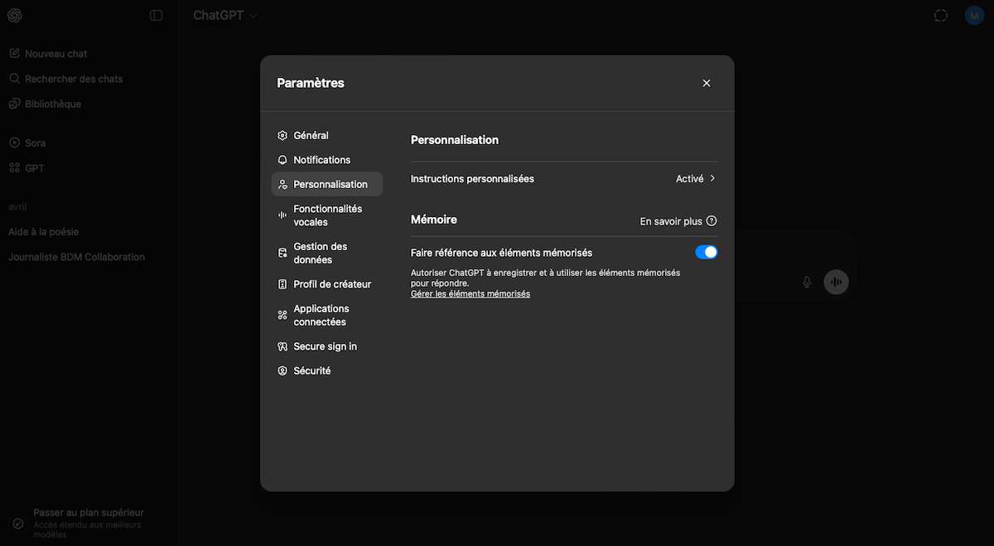Click the temporary chat dashed circle icon

940,15
